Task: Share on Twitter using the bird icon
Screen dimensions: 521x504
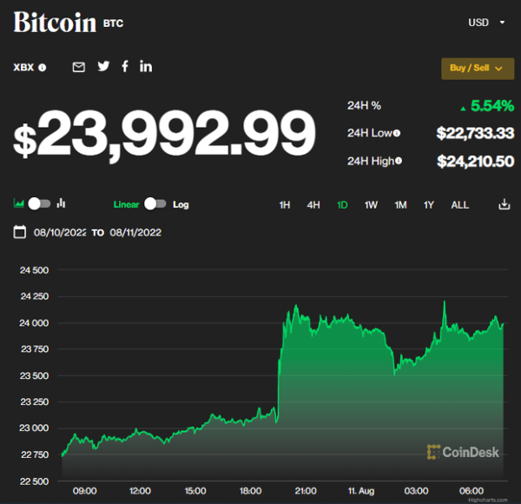Action: (103, 67)
